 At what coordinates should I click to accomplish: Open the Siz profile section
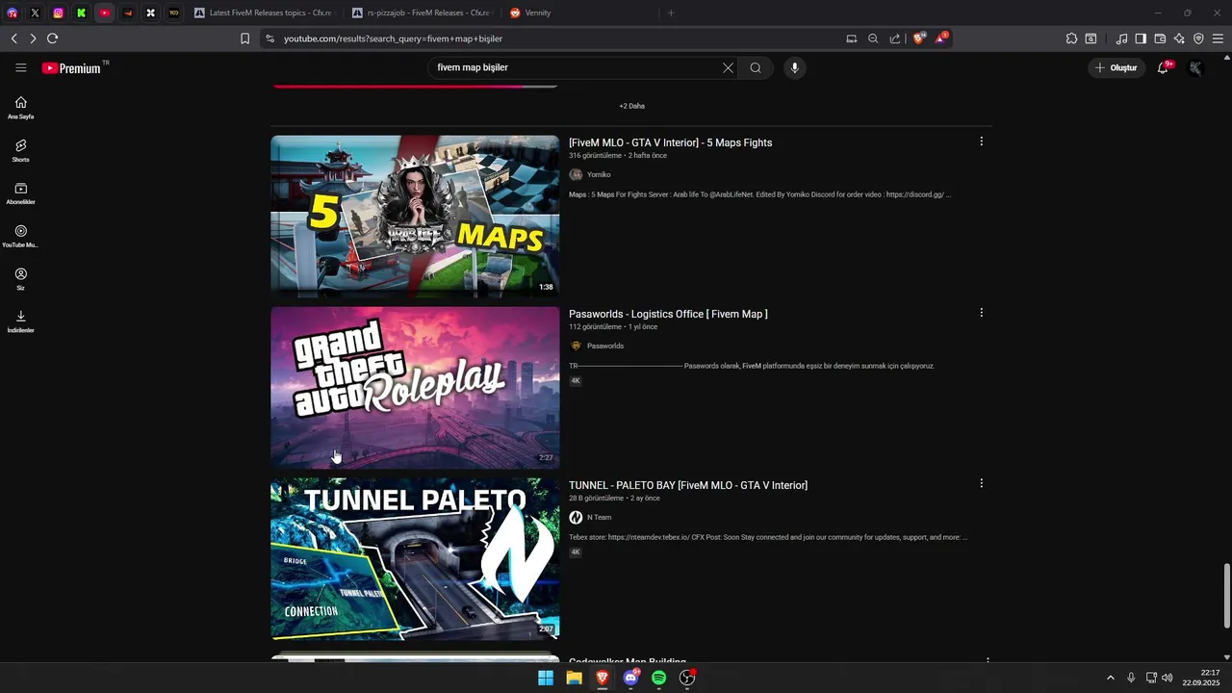21,279
